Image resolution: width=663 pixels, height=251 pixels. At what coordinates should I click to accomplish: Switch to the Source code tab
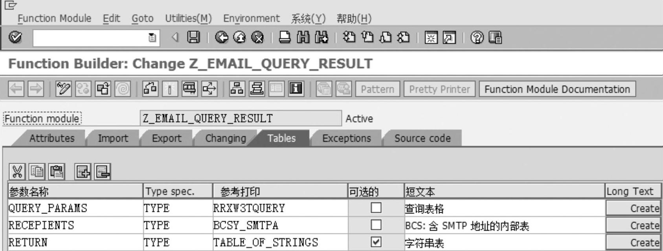(422, 138)
